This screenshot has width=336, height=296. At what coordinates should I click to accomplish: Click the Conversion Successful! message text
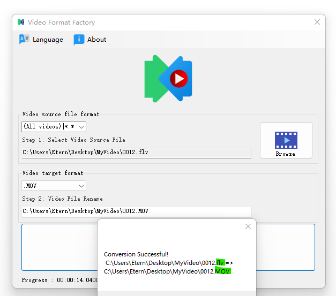[136, 254]
